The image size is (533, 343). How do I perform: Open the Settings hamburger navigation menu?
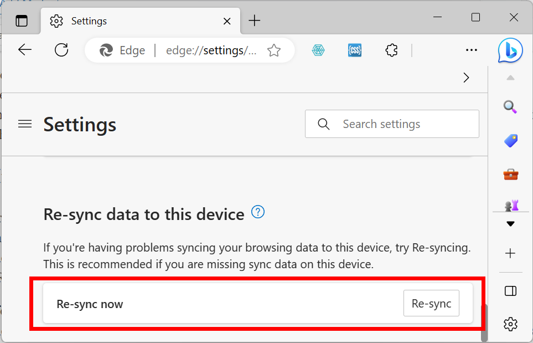[x=25, y=124]
